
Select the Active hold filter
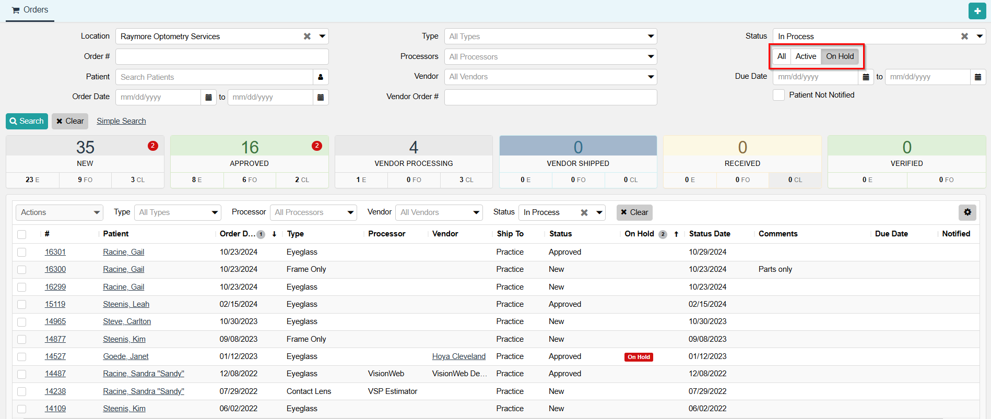(806, 56)
